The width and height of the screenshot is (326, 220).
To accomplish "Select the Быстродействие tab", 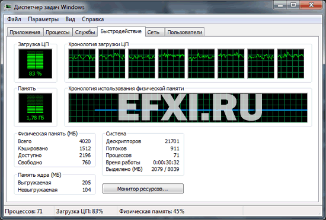I will (121, 31).
